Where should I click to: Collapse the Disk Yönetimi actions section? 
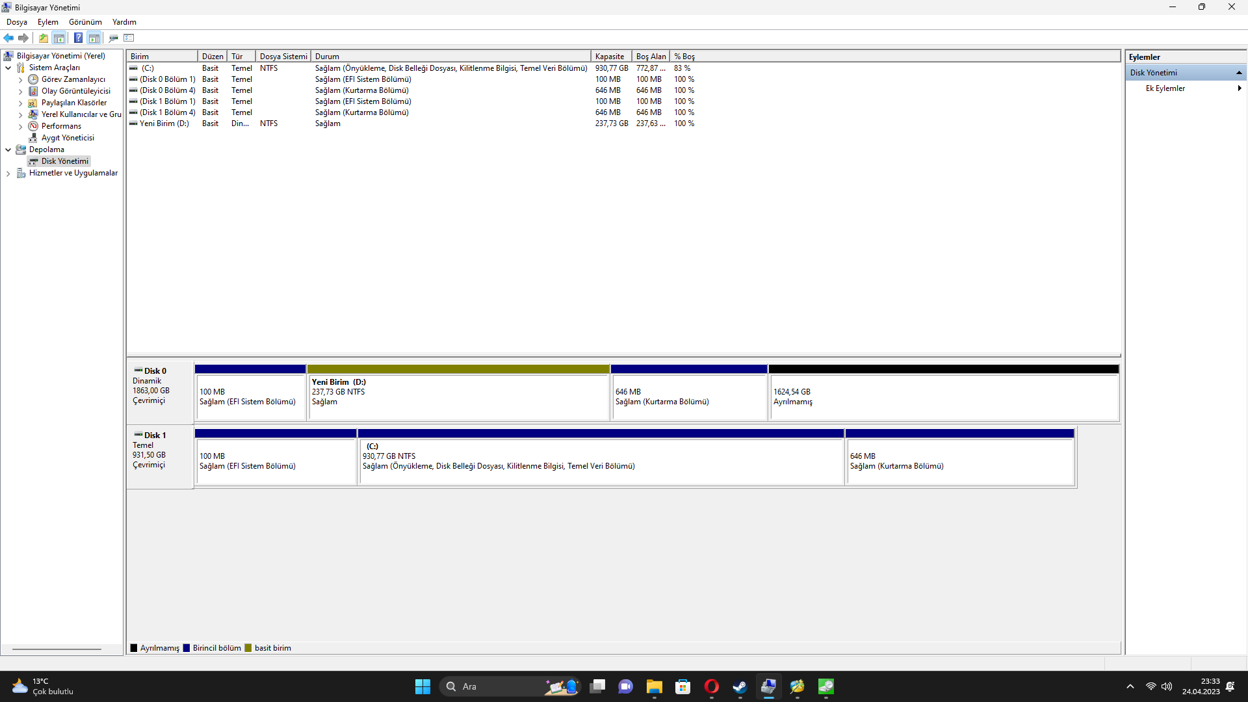[1239, 73]
